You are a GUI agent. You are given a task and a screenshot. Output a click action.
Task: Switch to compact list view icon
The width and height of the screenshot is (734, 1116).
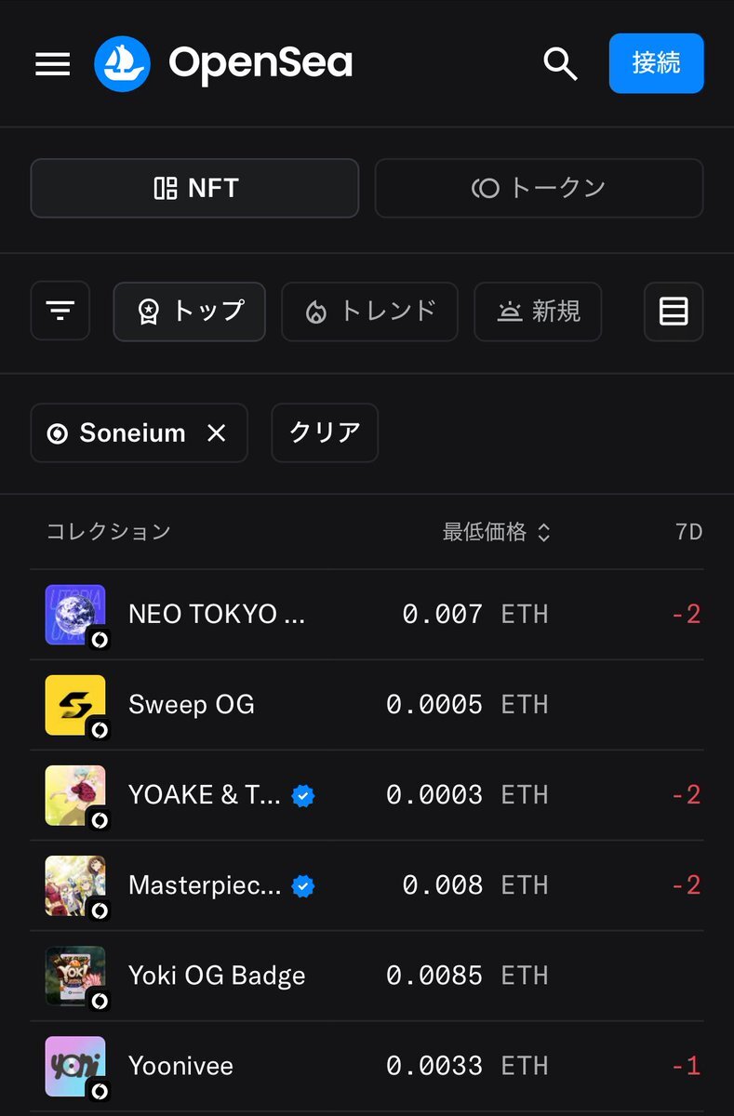tap(674, 312)
